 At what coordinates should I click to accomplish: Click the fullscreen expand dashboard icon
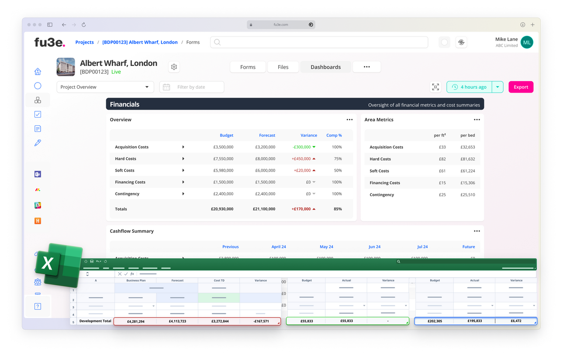[x=435, y=87]
